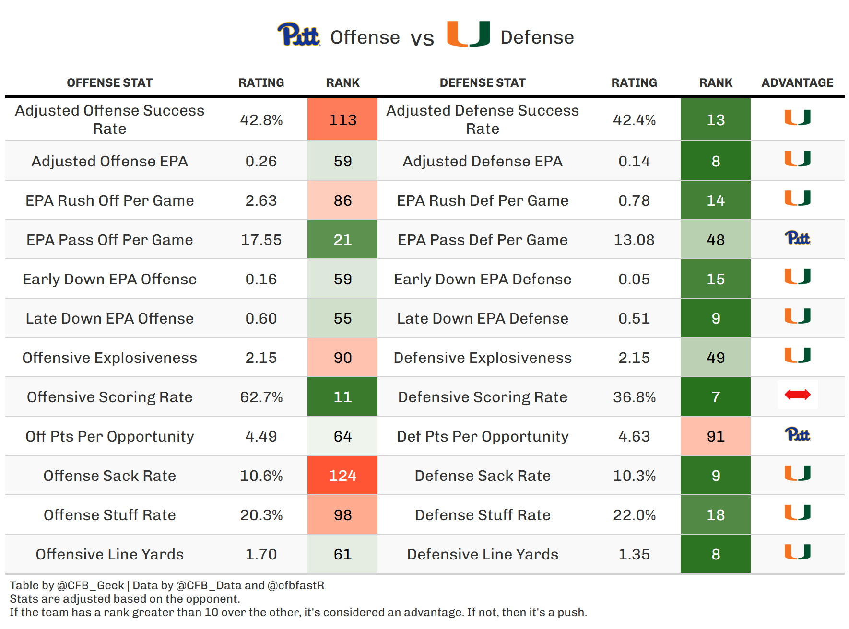
Task: Click the Offensive Scoring Rate label
Action: (109, 397)
